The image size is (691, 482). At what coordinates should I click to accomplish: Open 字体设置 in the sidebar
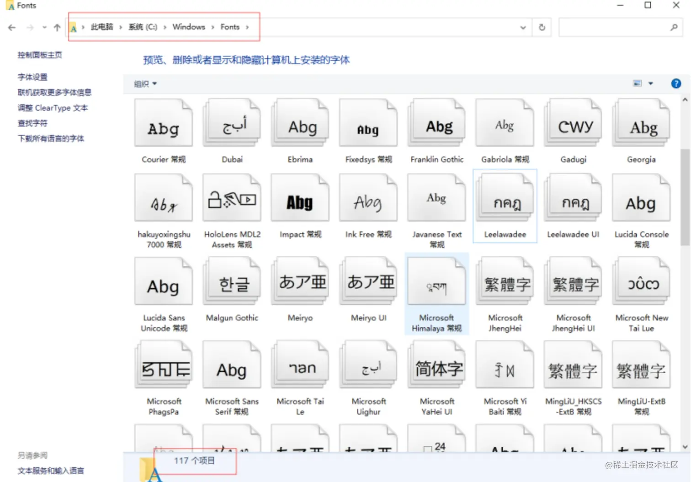point(32,77)
